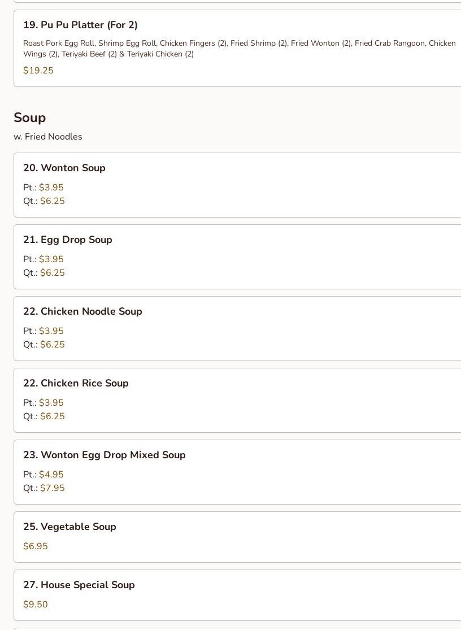
Task: Open the Pu Pu Platter (For 2) item
Action: 80,25
